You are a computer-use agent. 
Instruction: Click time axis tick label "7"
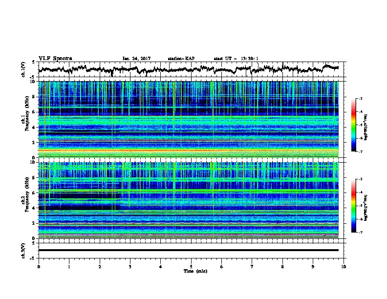pyautogui.click(x=252, y=266)
